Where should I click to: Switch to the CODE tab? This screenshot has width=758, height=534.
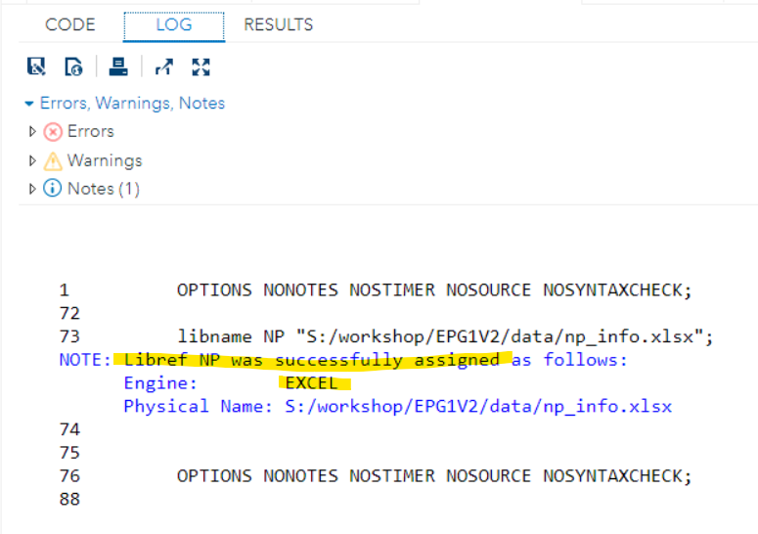point(70,24)
